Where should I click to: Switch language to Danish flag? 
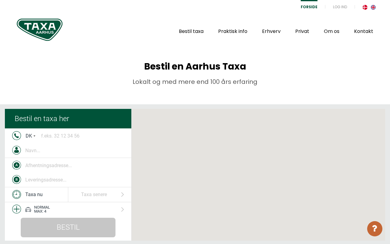coord(365,7)
